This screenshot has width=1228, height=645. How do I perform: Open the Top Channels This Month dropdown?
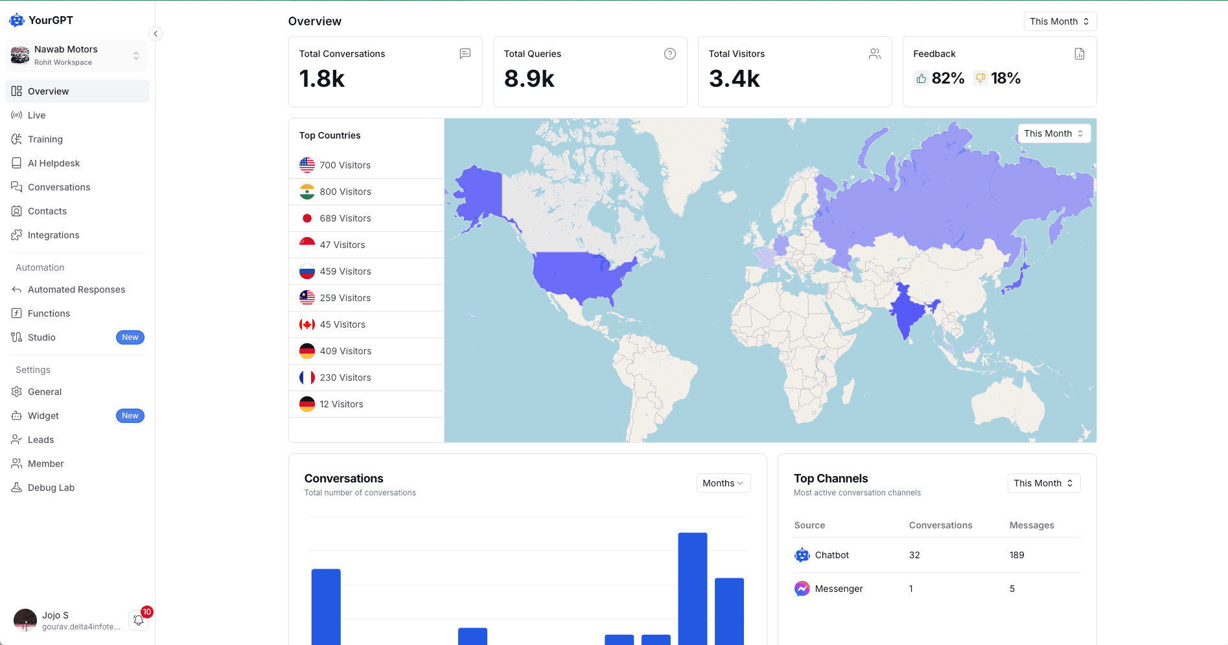[x=1044, y=483]
